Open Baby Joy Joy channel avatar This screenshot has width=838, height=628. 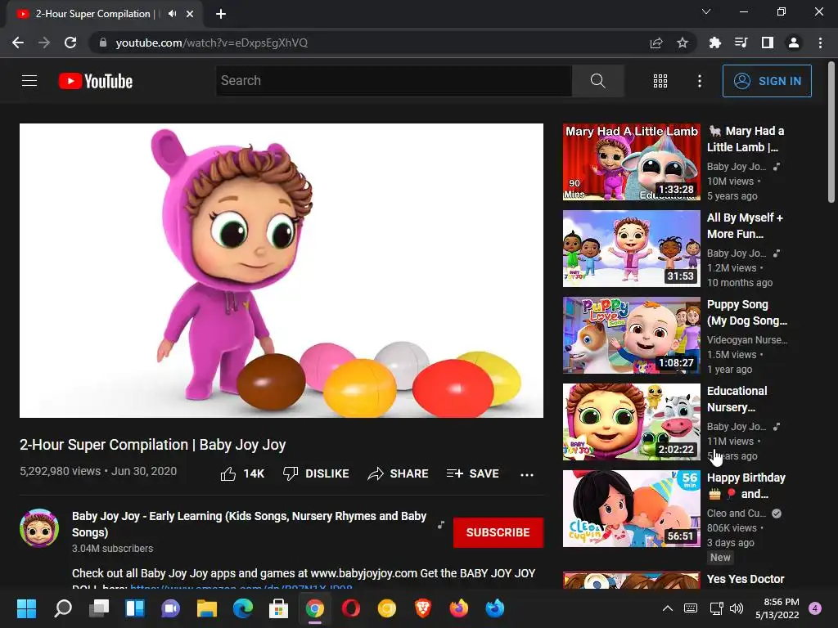39,528
